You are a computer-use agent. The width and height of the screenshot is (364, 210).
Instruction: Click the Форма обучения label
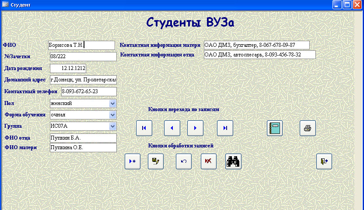point(25,115)
